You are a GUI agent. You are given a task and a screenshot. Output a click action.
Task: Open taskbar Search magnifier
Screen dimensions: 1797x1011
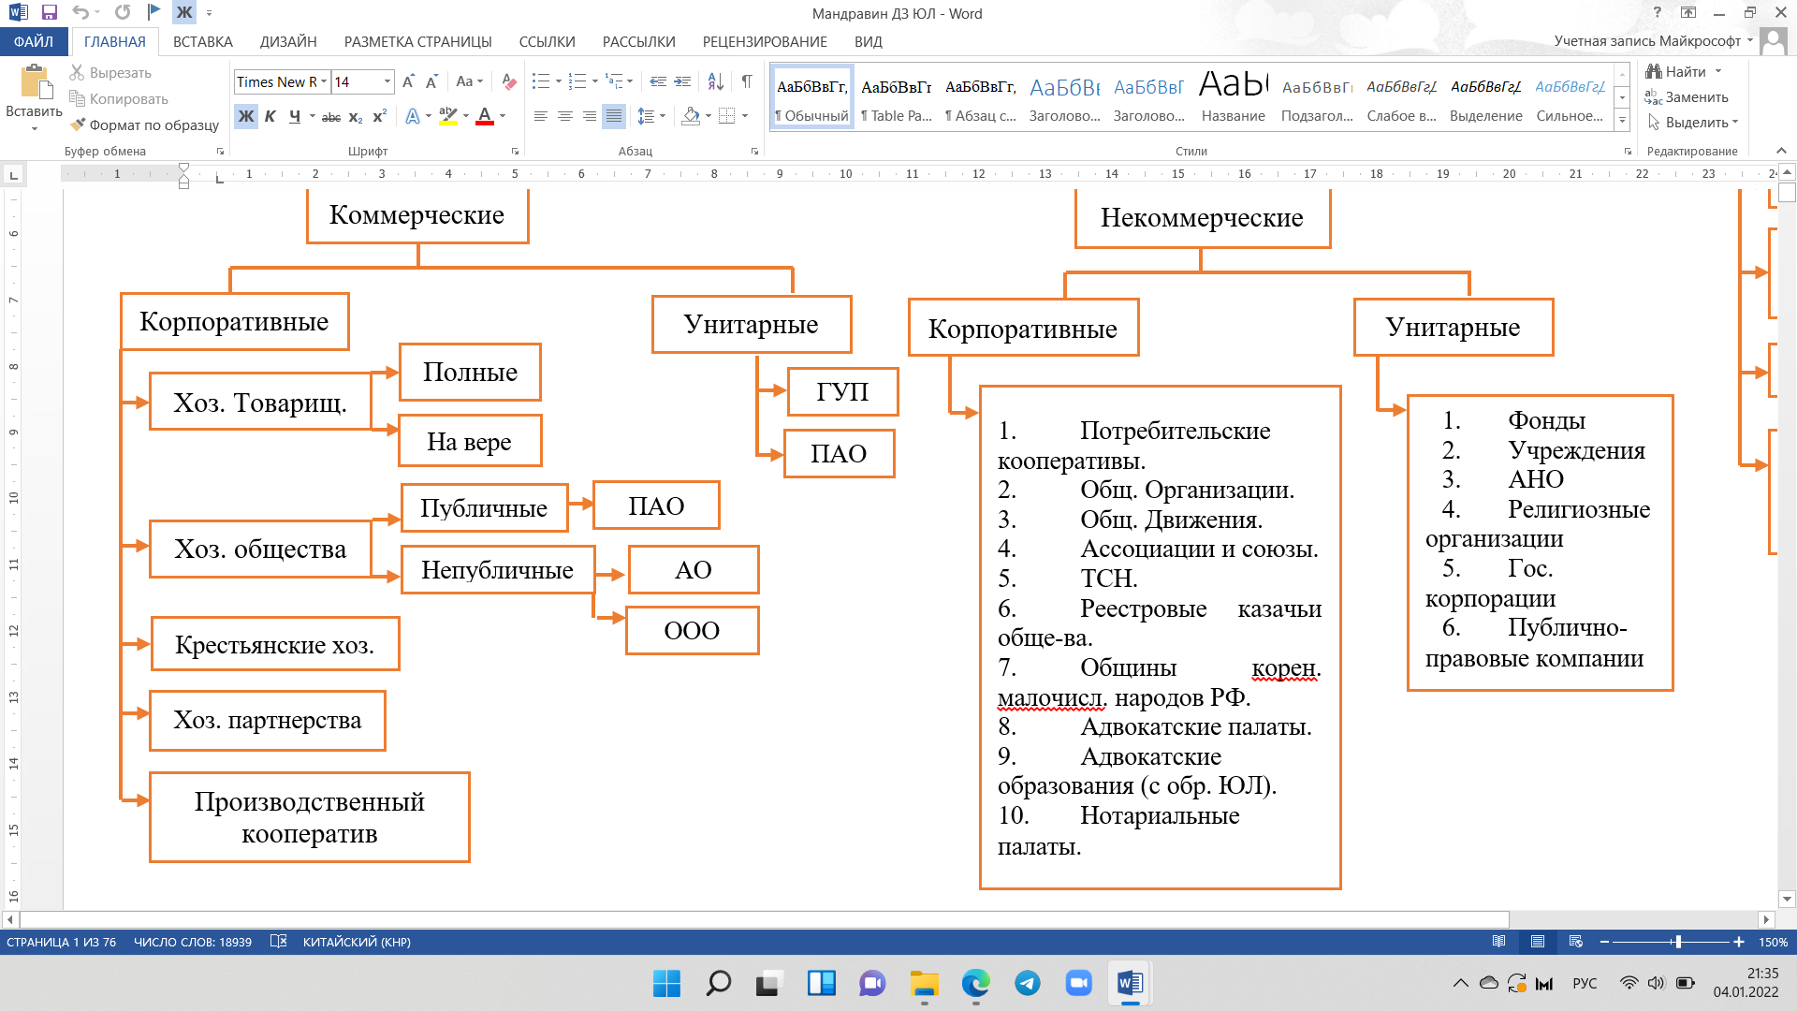718,983
